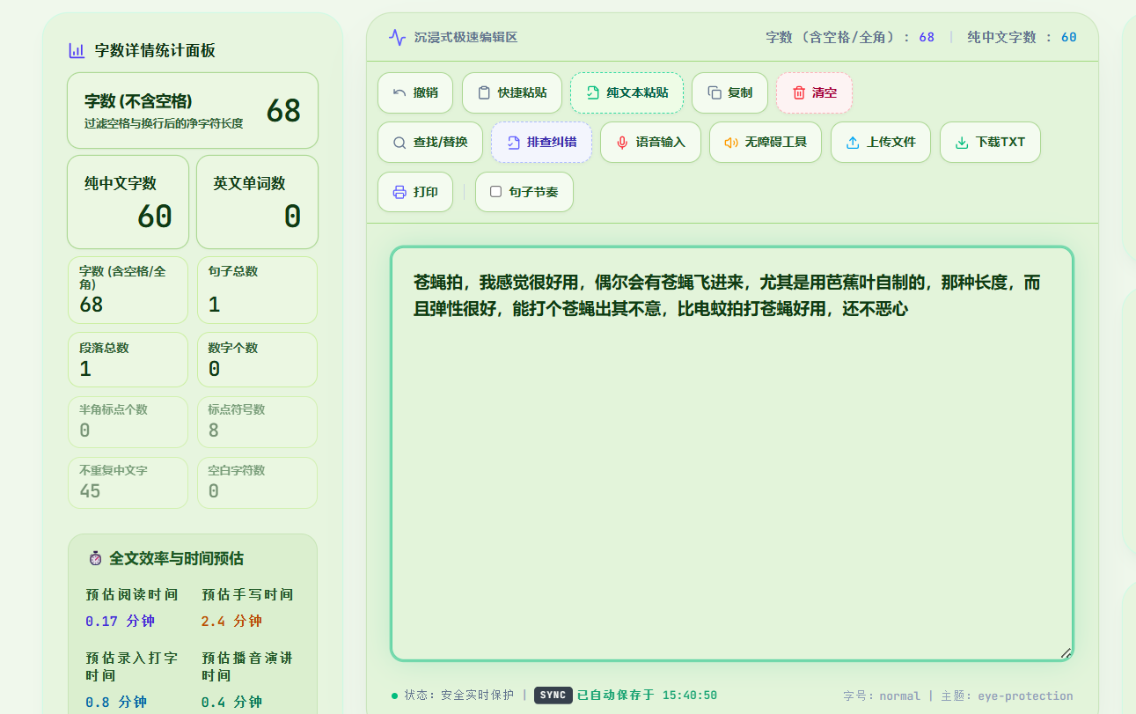Click the clipboard icon beside 快捷粘贴
The image size is (1136, 714).
click(x=484, y=92)
